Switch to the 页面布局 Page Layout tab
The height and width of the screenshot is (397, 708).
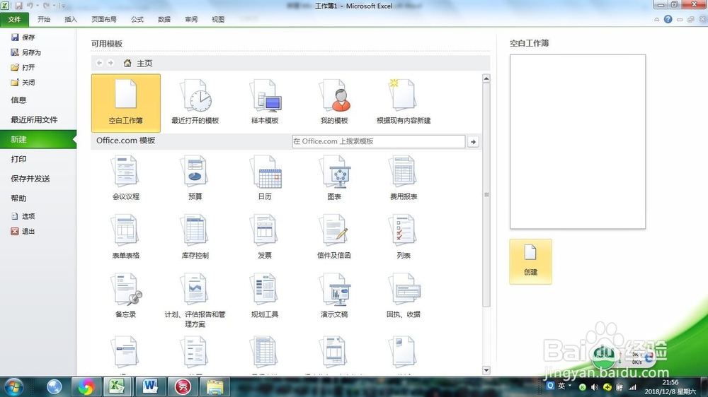(104, 19)
